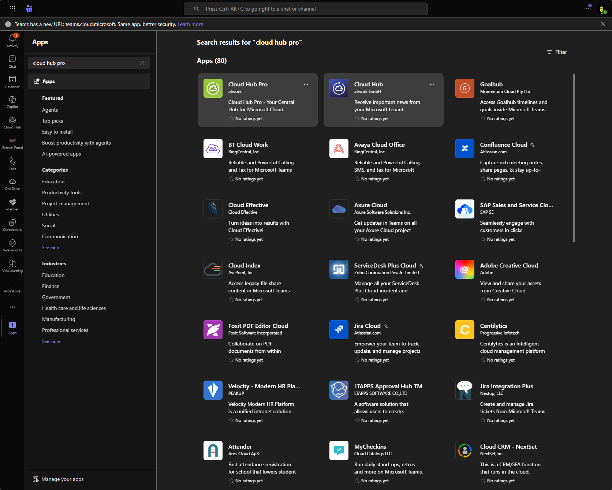
Task: Select the Apps tab in the store sidebar
Action: pos(89,81)
